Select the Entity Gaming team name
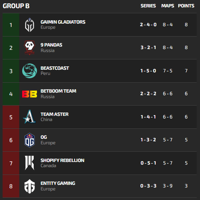The image size is (200, 200). [x=58, y=183]
